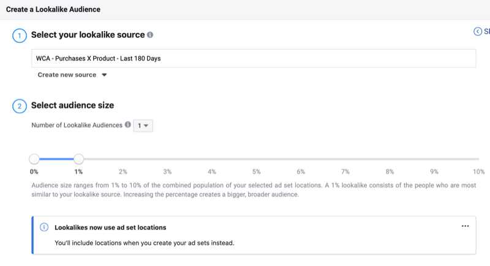Screen dimensions: 490x266
Task: Click the step 1 circle icon
Action: [19, 35]
